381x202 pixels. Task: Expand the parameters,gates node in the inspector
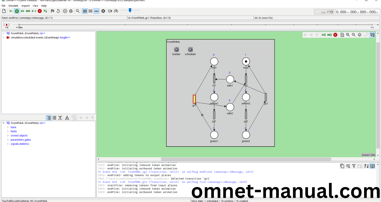tap(8, 140)
